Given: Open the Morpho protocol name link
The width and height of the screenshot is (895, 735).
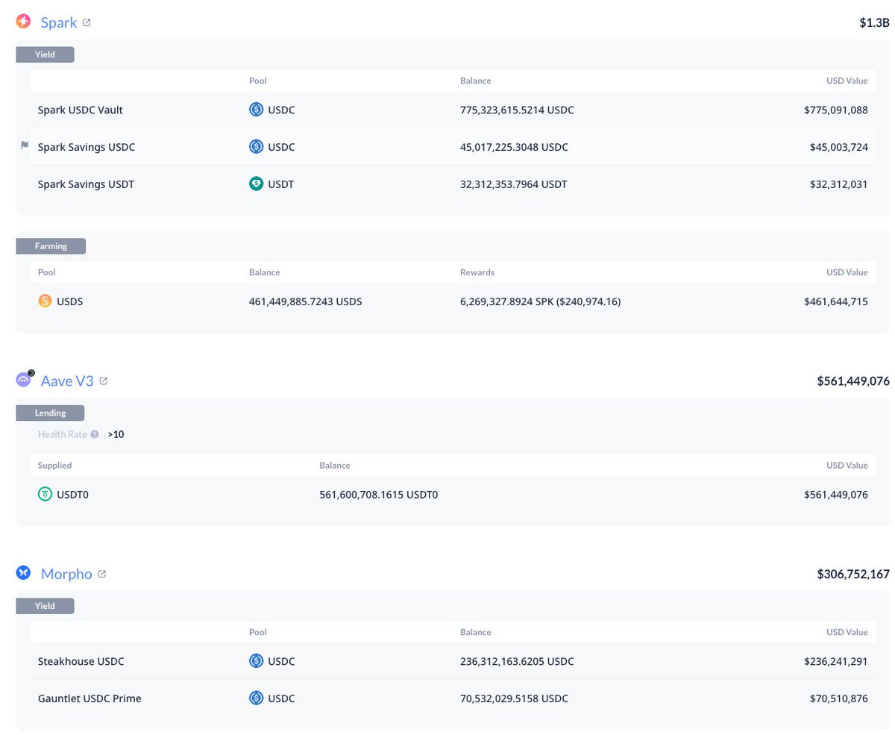Looking at the screenshot, I should (66, 574).
